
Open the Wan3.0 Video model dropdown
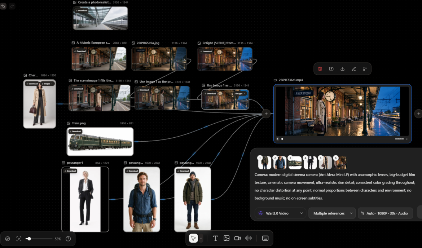pyautogui.click(x=280, y=213)
